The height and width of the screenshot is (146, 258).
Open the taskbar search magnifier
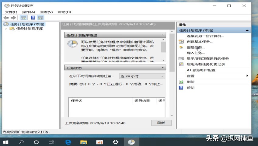tap(21, 142)
